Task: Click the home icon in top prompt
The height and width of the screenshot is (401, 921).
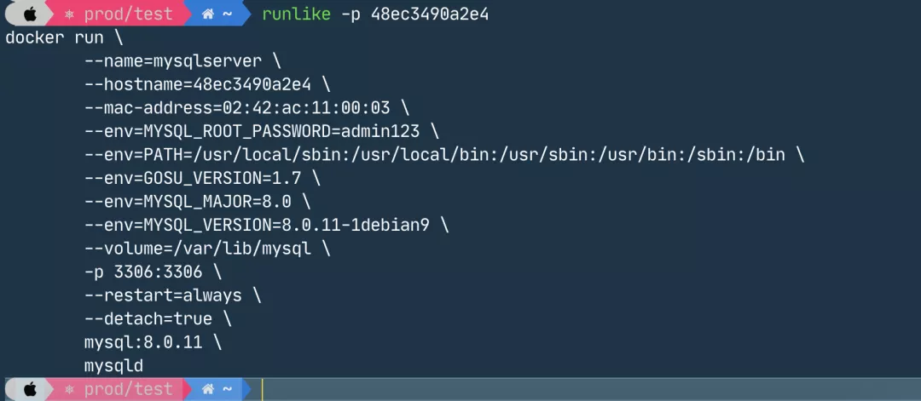Action: click(x=207, y=14)
